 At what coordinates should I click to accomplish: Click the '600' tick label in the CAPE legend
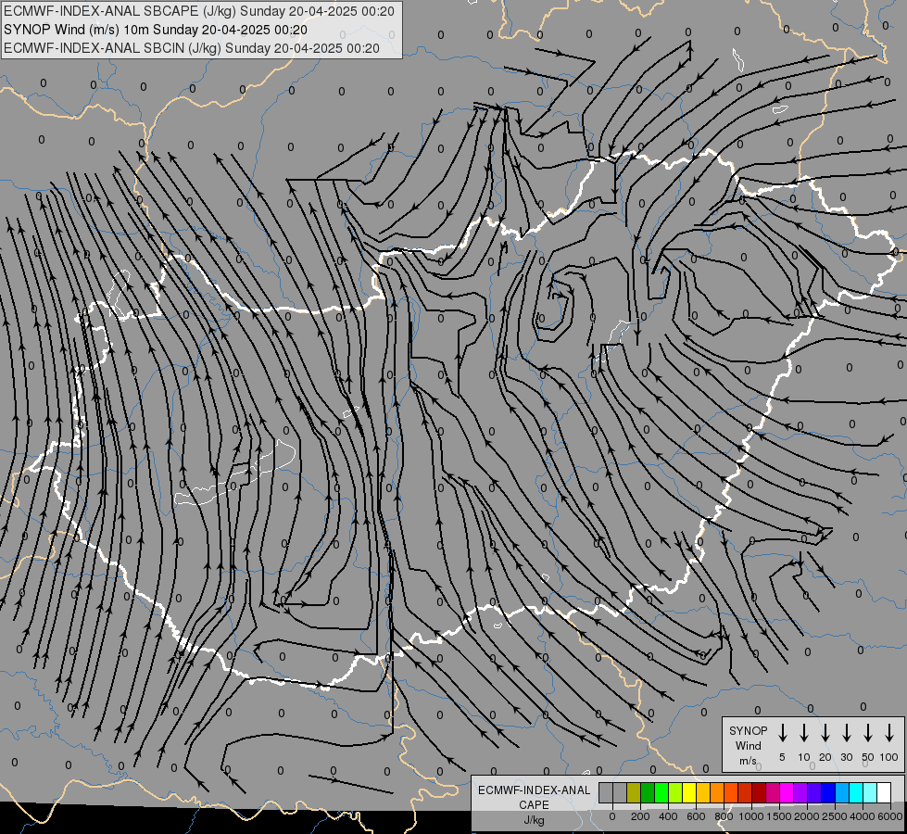[696, 816]
